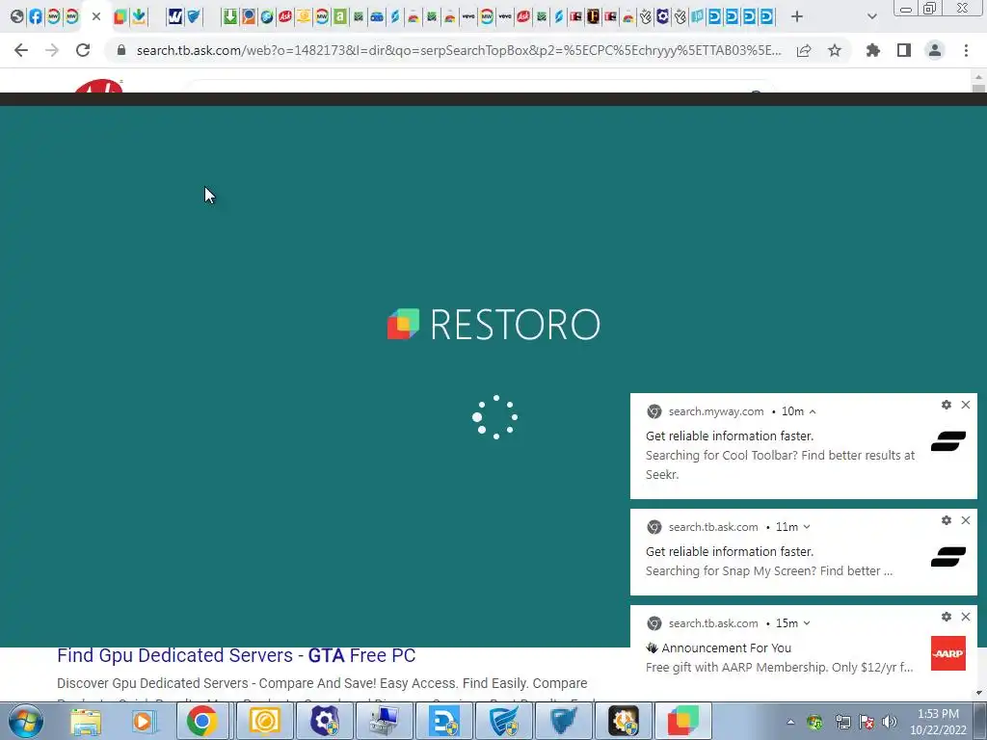Reload the current page
The width and height of the screenshot is (987, 740).
(83, 50)
